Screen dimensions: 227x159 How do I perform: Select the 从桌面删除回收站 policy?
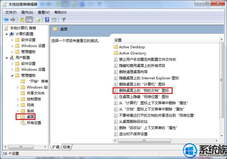pyautogui.click(x=133, y=122)
